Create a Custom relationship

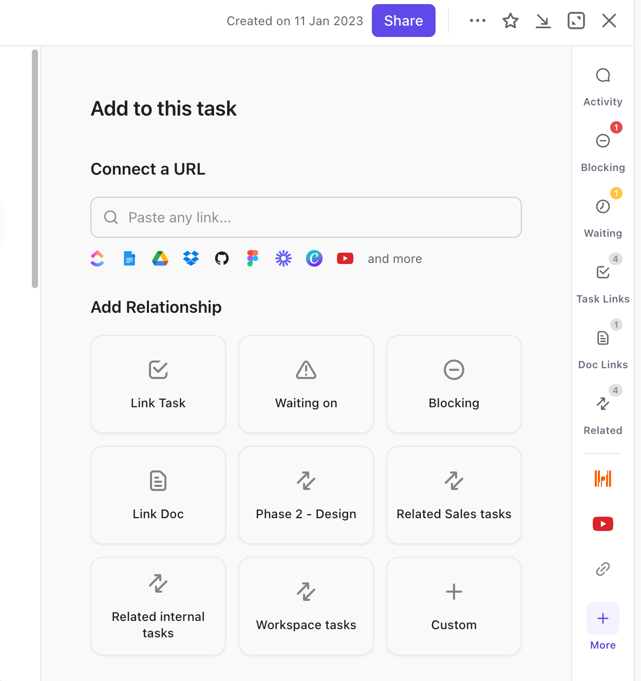(x=454, y=606)
